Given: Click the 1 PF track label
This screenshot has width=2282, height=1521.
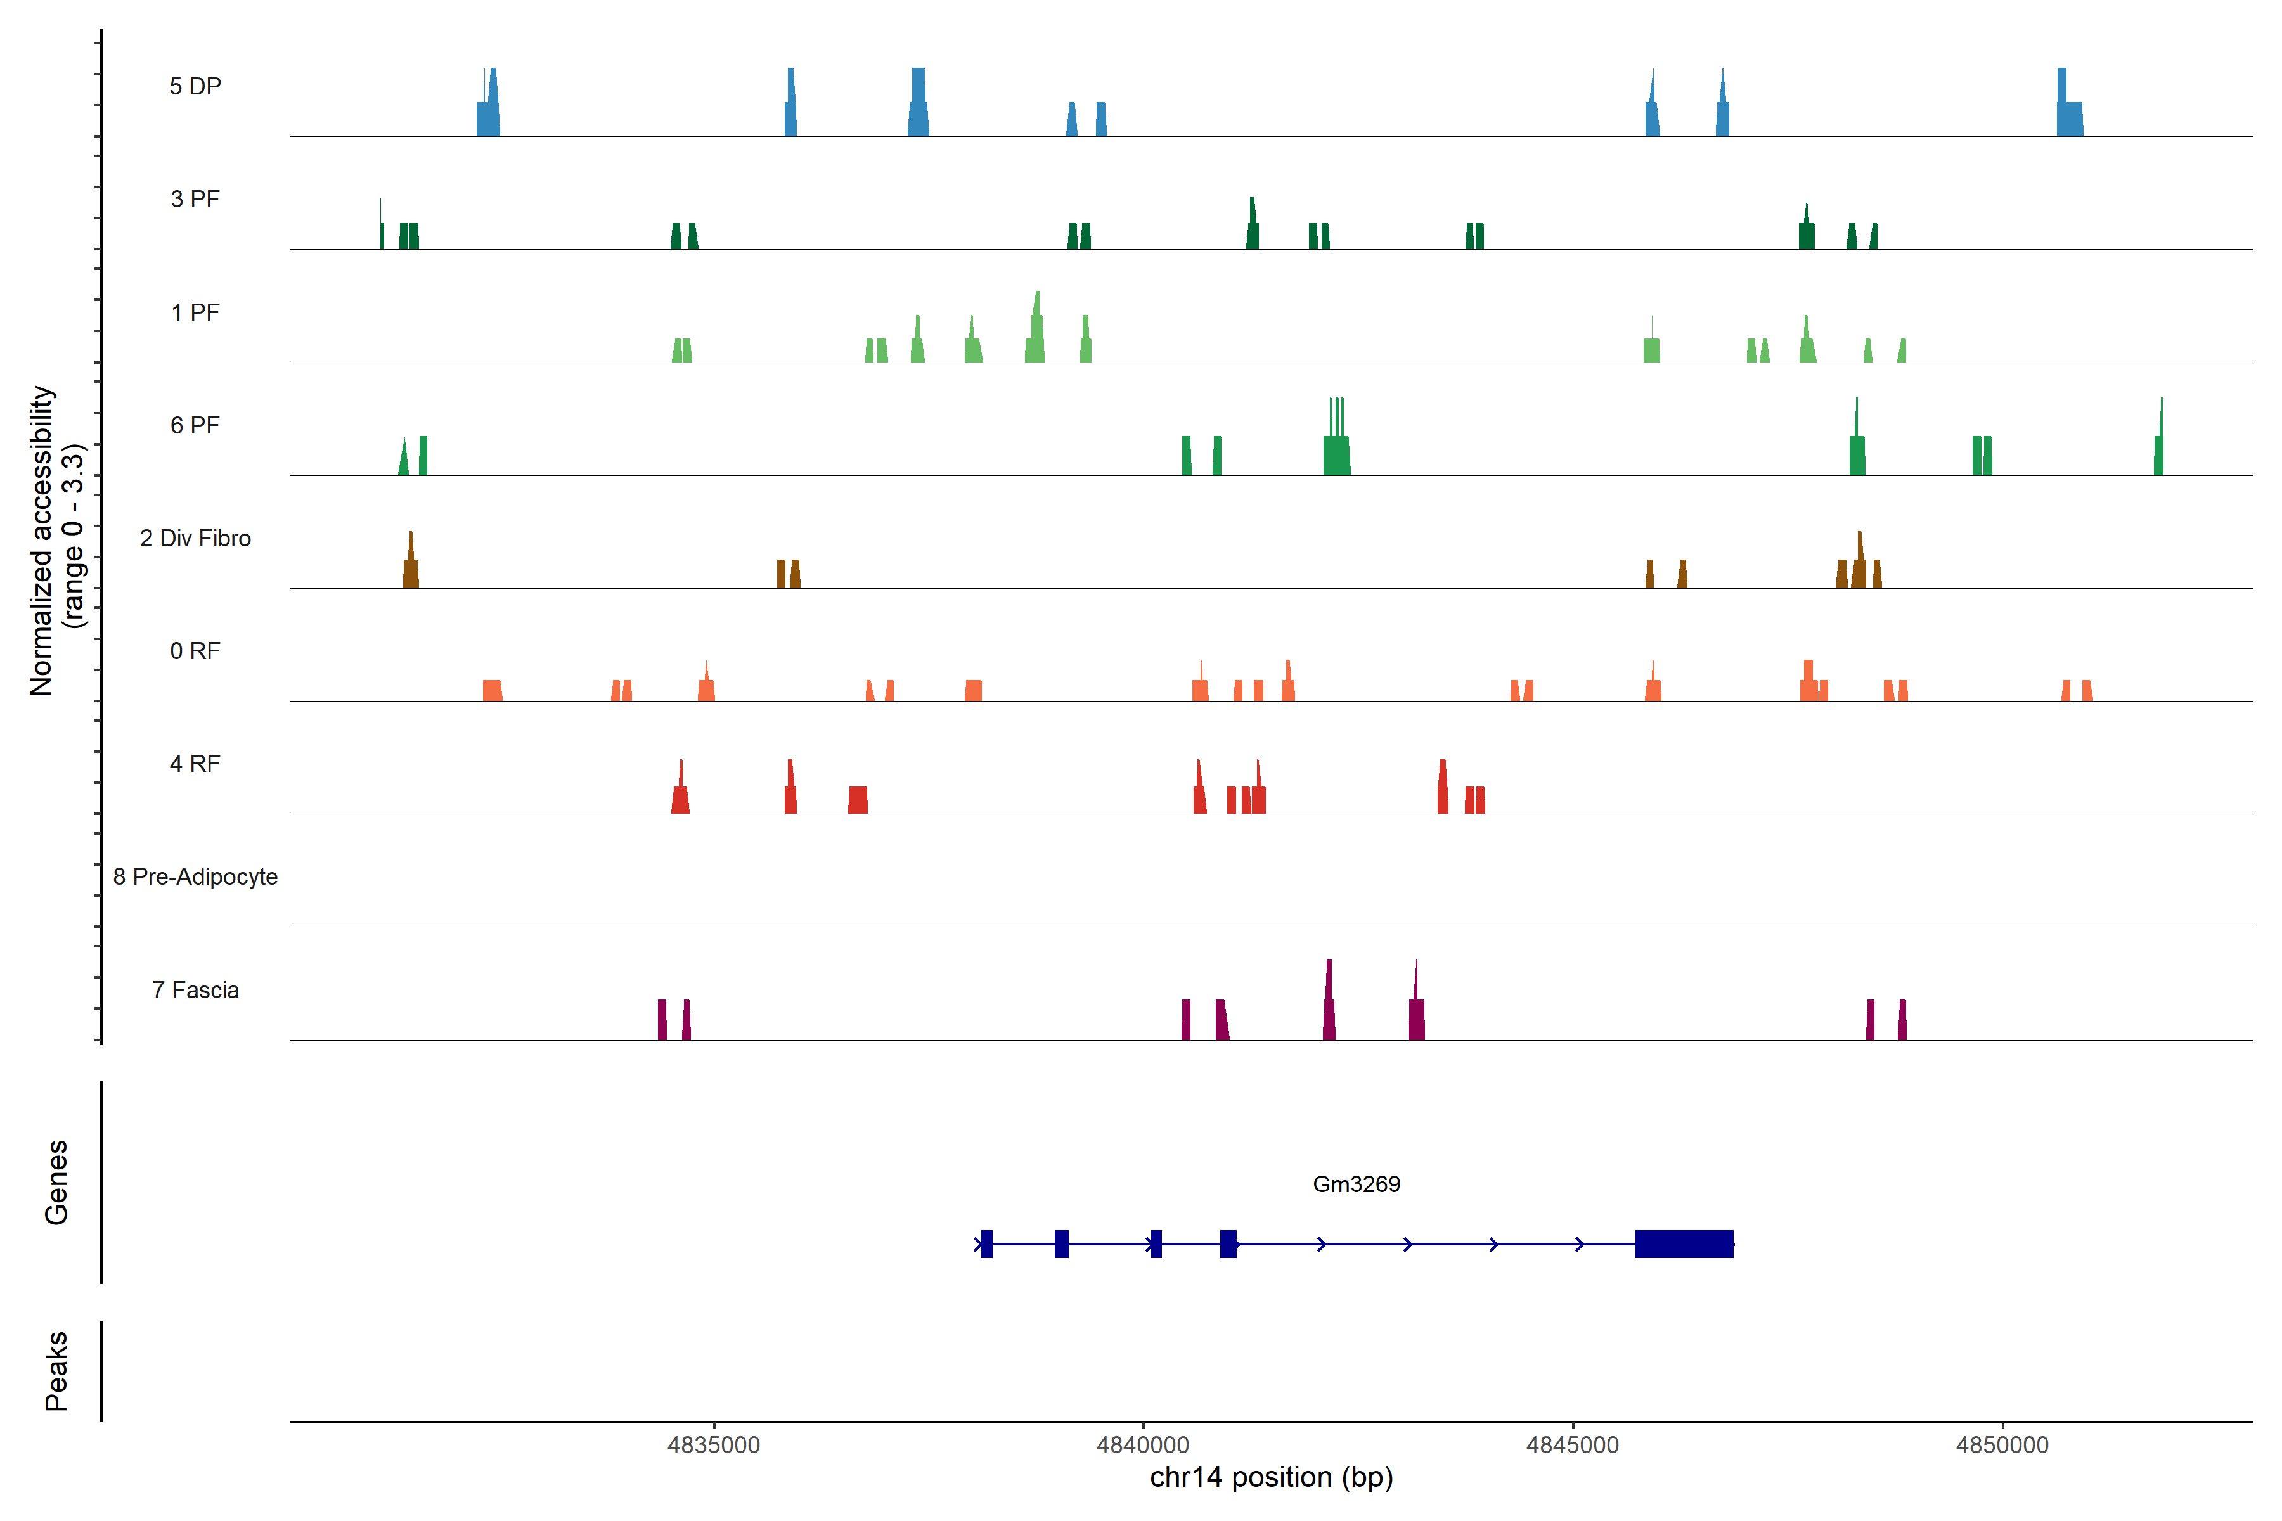Looking at the screenshot, I should pyautogui.click(x=195, y=312).
